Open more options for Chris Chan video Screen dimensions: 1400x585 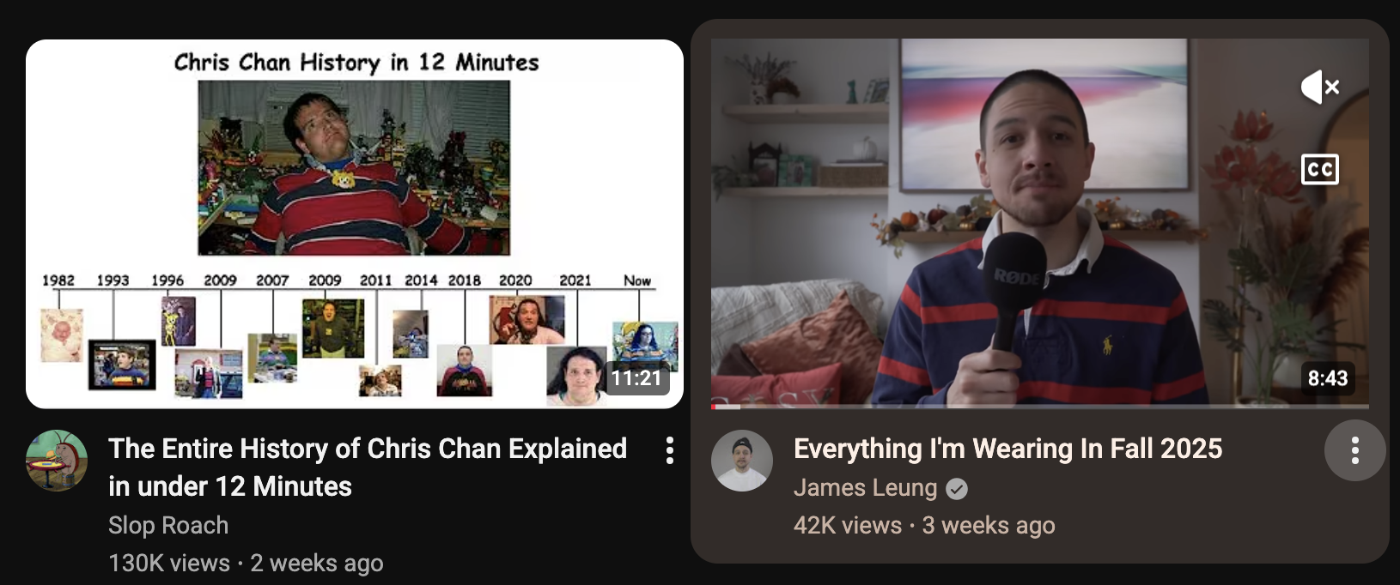(x=669, y=450)
